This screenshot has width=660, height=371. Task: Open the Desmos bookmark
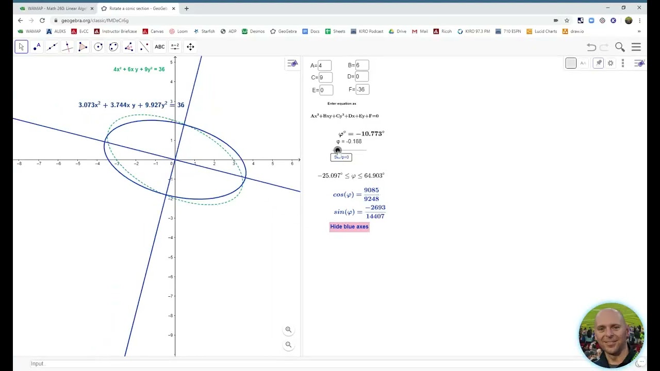[253, 31]
